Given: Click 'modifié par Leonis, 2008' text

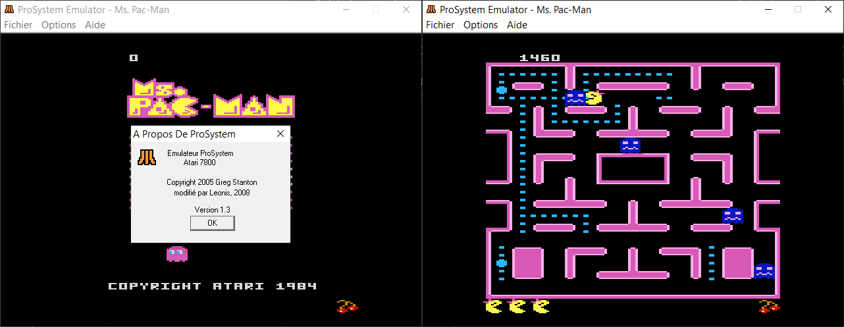Looking at the screenshot, I should coord(212,193).
